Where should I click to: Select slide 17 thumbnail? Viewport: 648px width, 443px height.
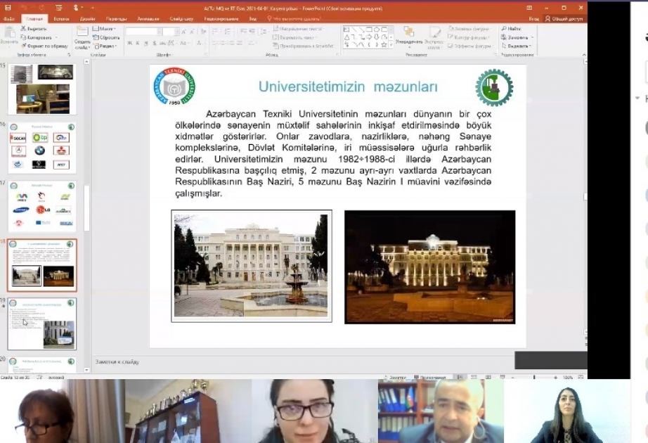point(42,206)
